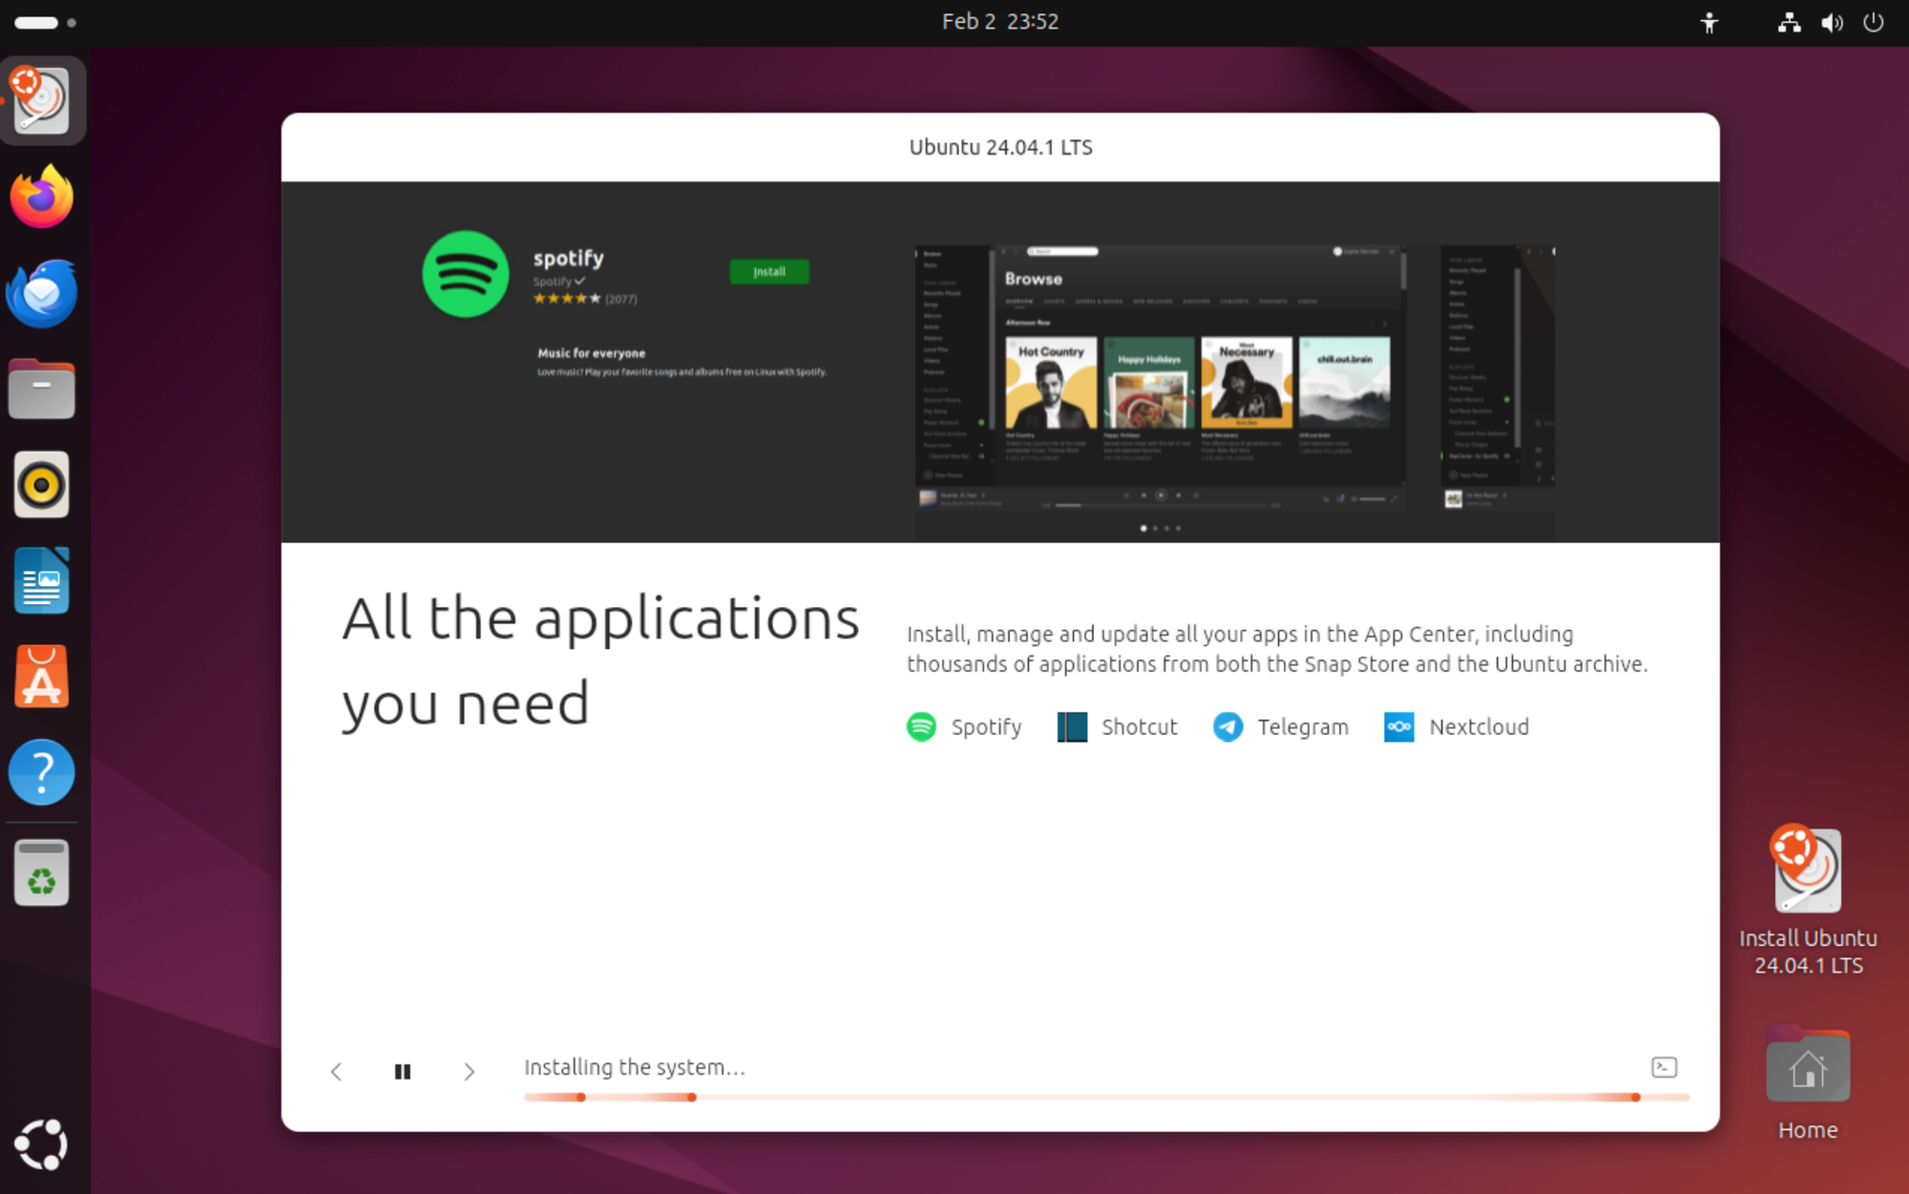Image resolution: width=1909 pixels, height=1194 pixels.
Task: Open Firefox from the dock
Action: (x=42, y=198)
